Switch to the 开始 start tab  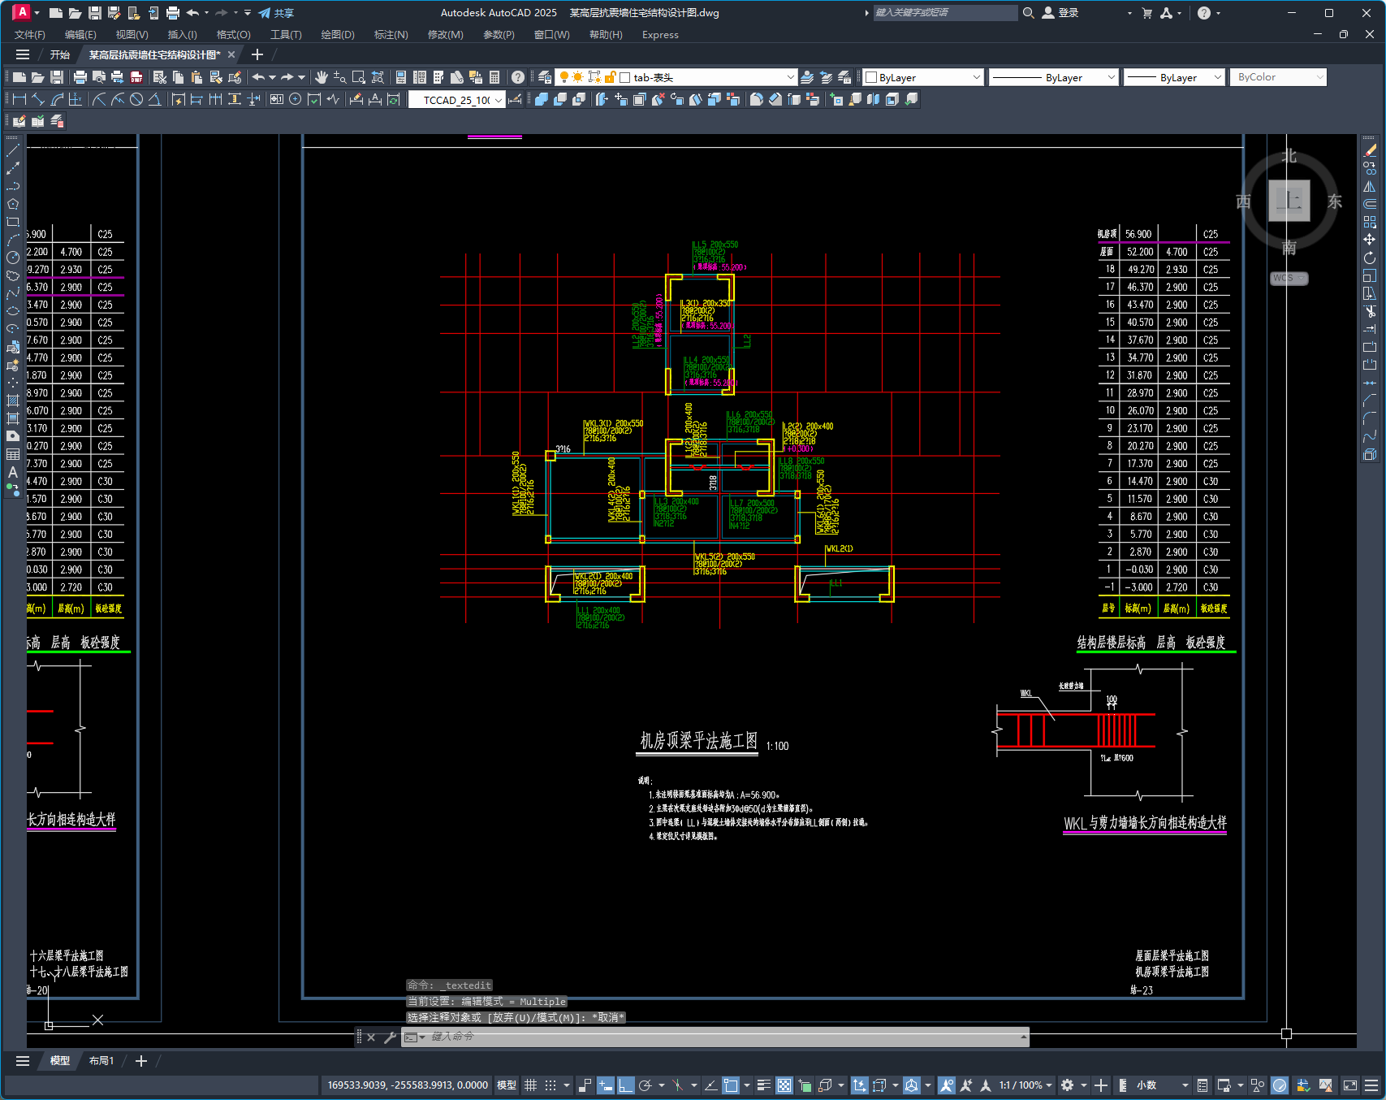click(x=60, y=55)
